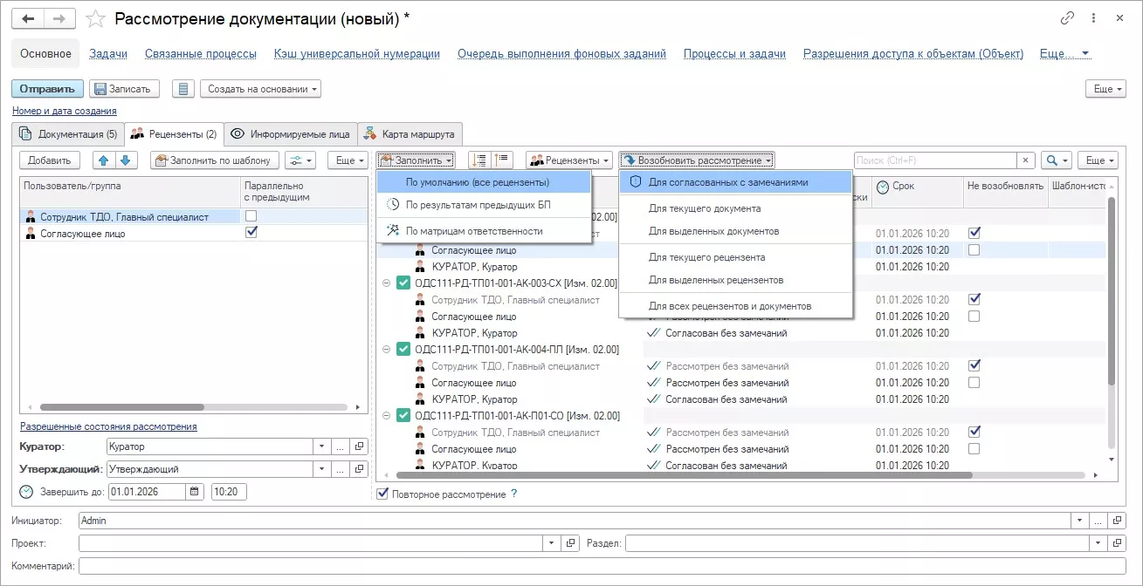
Task: Select По матрицам ответственности menu item
Action: coord(473,231)
